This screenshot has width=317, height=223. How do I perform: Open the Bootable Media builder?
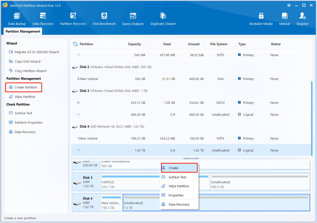tap(261, 19)
